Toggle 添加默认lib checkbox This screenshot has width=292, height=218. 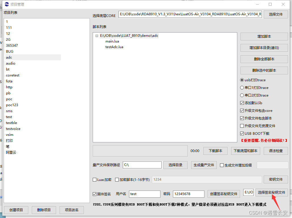[x=242, y=103]
